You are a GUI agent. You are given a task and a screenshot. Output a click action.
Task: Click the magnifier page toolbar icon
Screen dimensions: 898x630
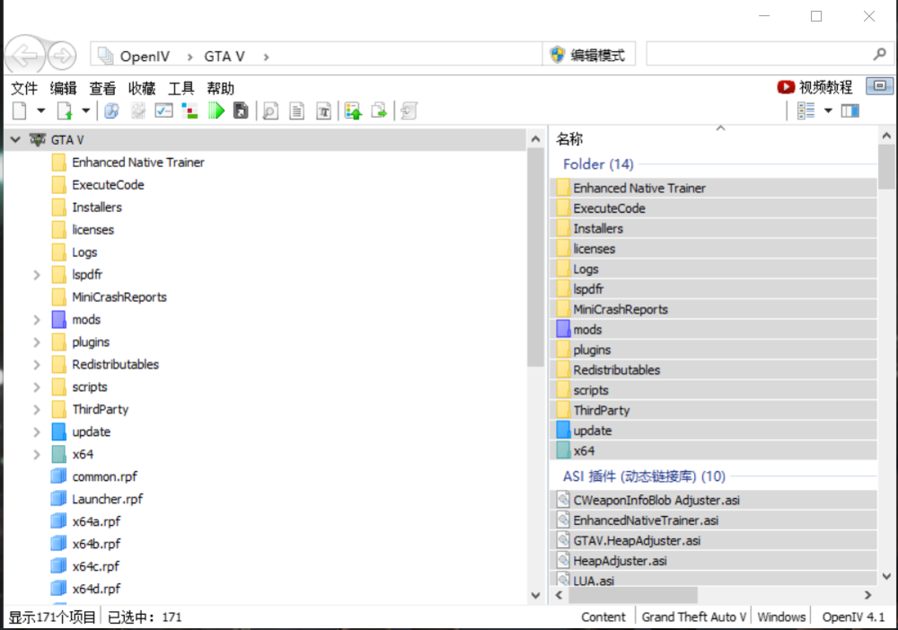tap(269, 111)
